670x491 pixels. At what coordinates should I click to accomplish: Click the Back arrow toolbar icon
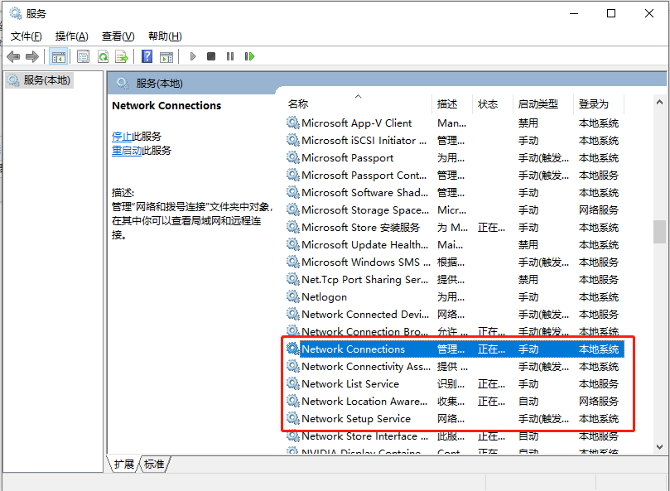pyautogui.click(x=14, y=56)
